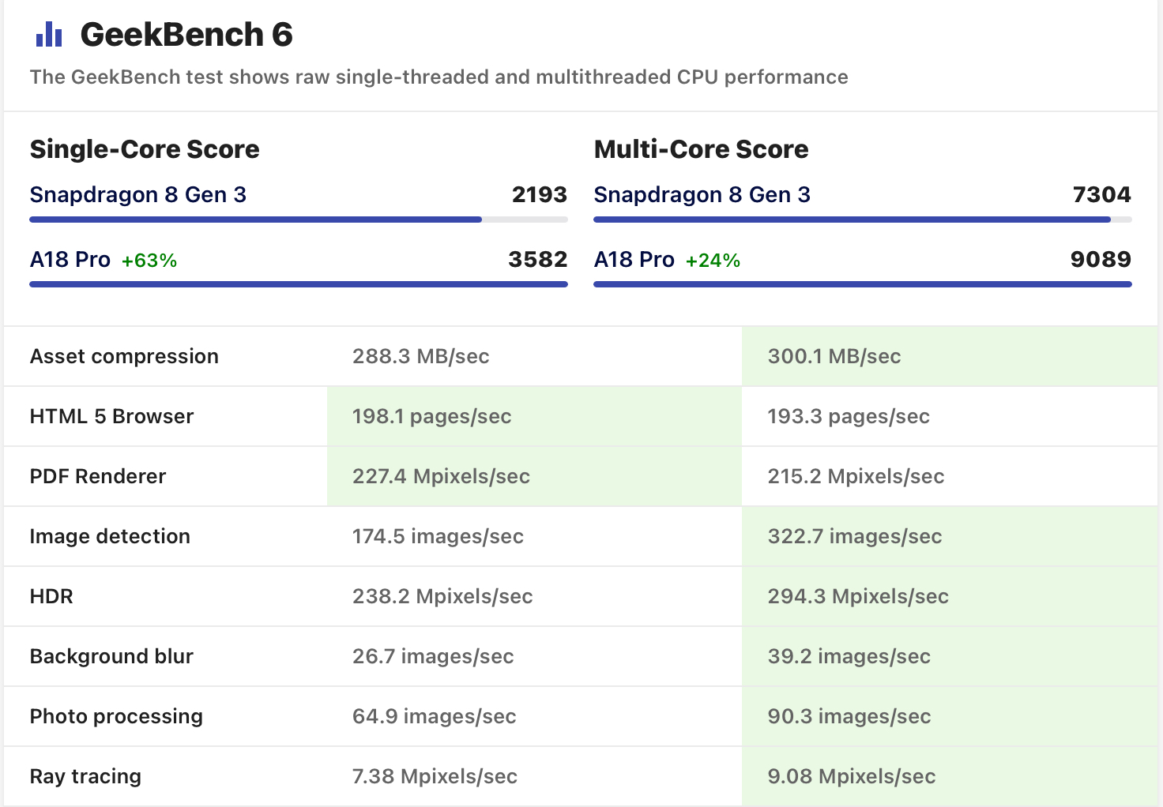This screenshot has height=807, width=1163.
Task: Click the +63% single-core difference badge
Action: pos(149,261)
